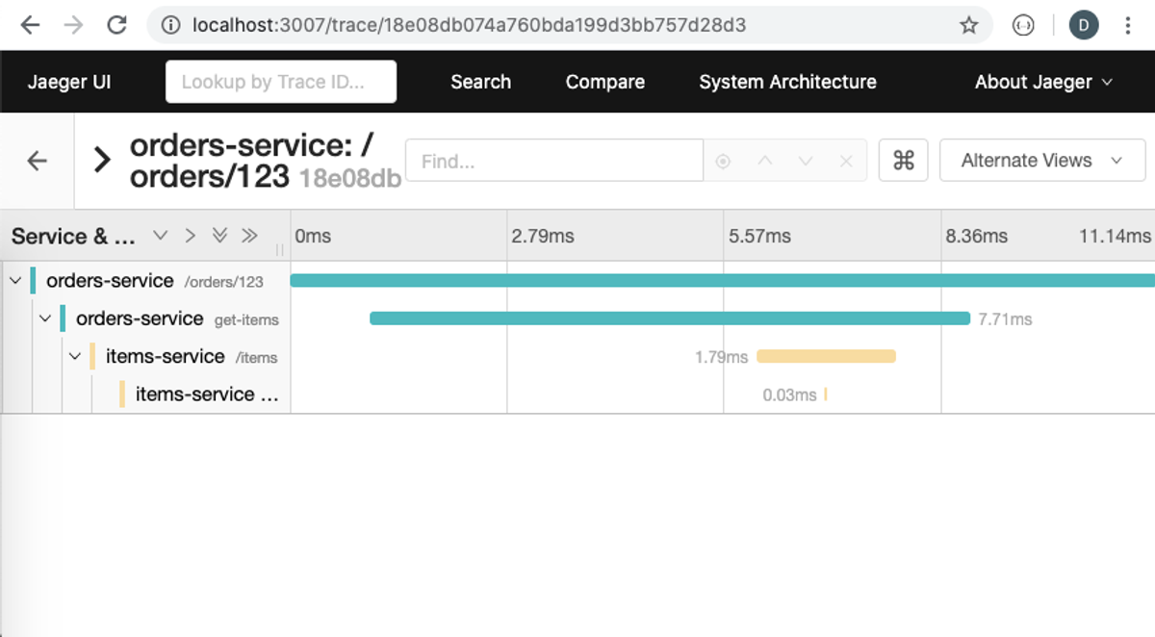Click the address bar URL

coord(469,26)
